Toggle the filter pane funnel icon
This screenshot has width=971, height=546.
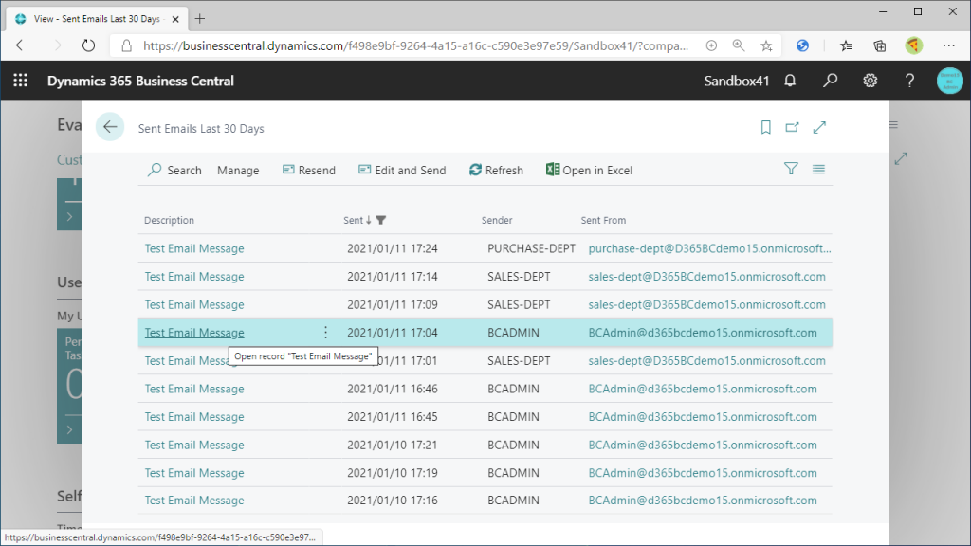tap(791, 169)
